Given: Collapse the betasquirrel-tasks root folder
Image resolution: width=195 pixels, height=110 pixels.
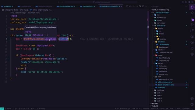Looking at the screenshot, I should pyautogui.click(x=162, y=13).
